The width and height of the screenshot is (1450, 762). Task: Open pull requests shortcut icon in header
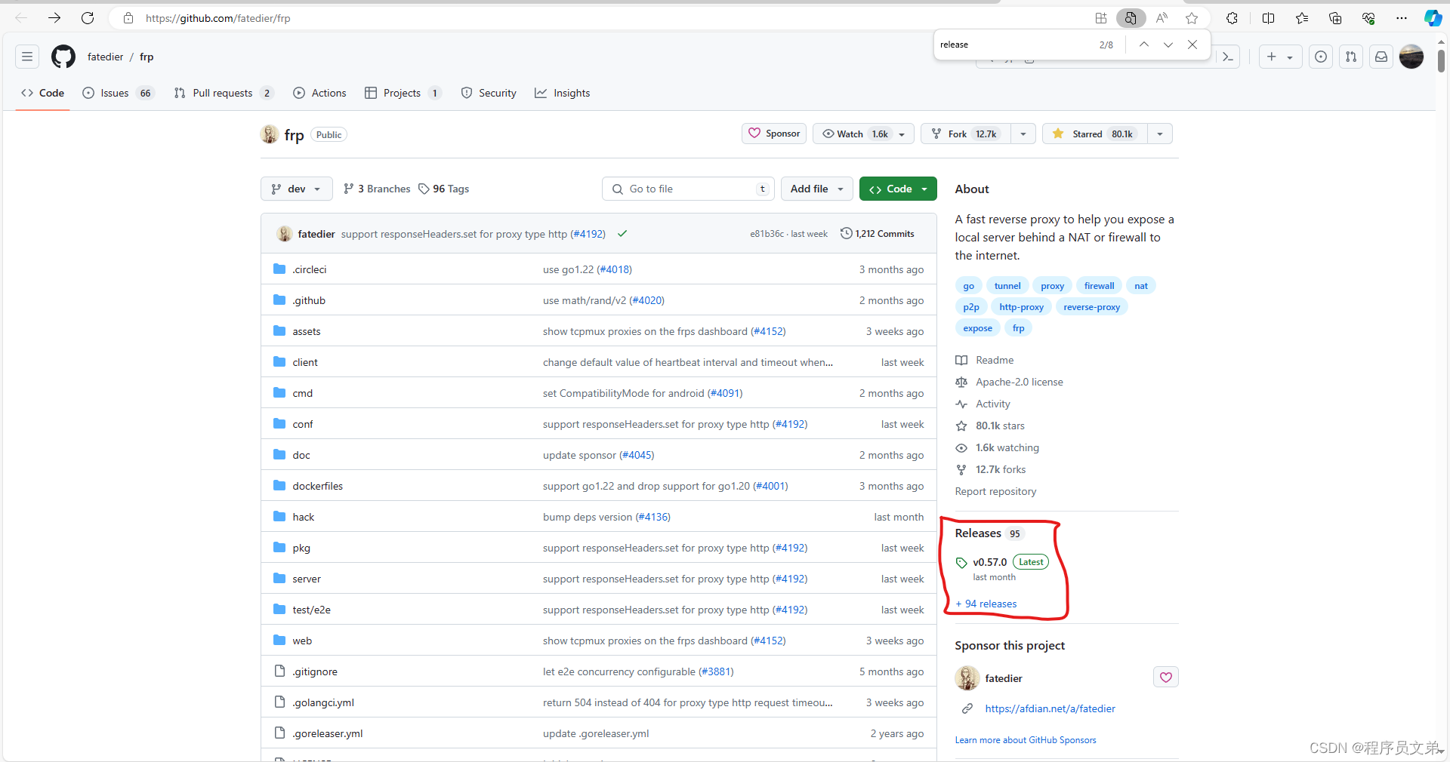tap(1351, 57)
